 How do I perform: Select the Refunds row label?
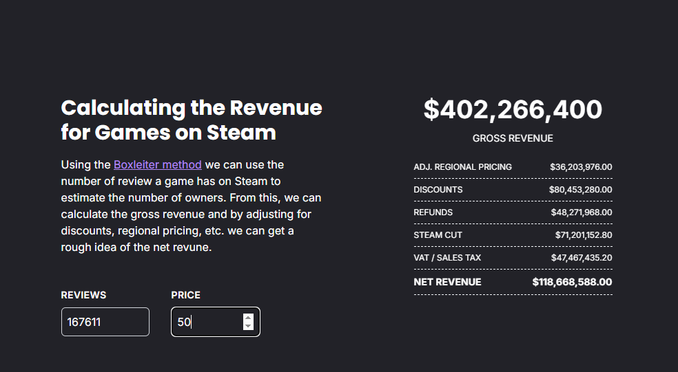(433, 212)
